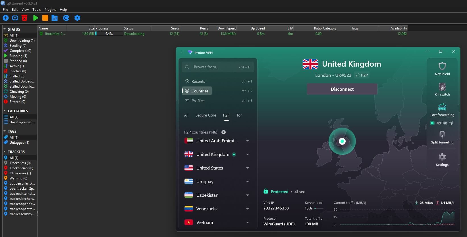The image size is (467, 237).
Task: Select the All tab in Proton VPN
Action: (x=186, y=115)
